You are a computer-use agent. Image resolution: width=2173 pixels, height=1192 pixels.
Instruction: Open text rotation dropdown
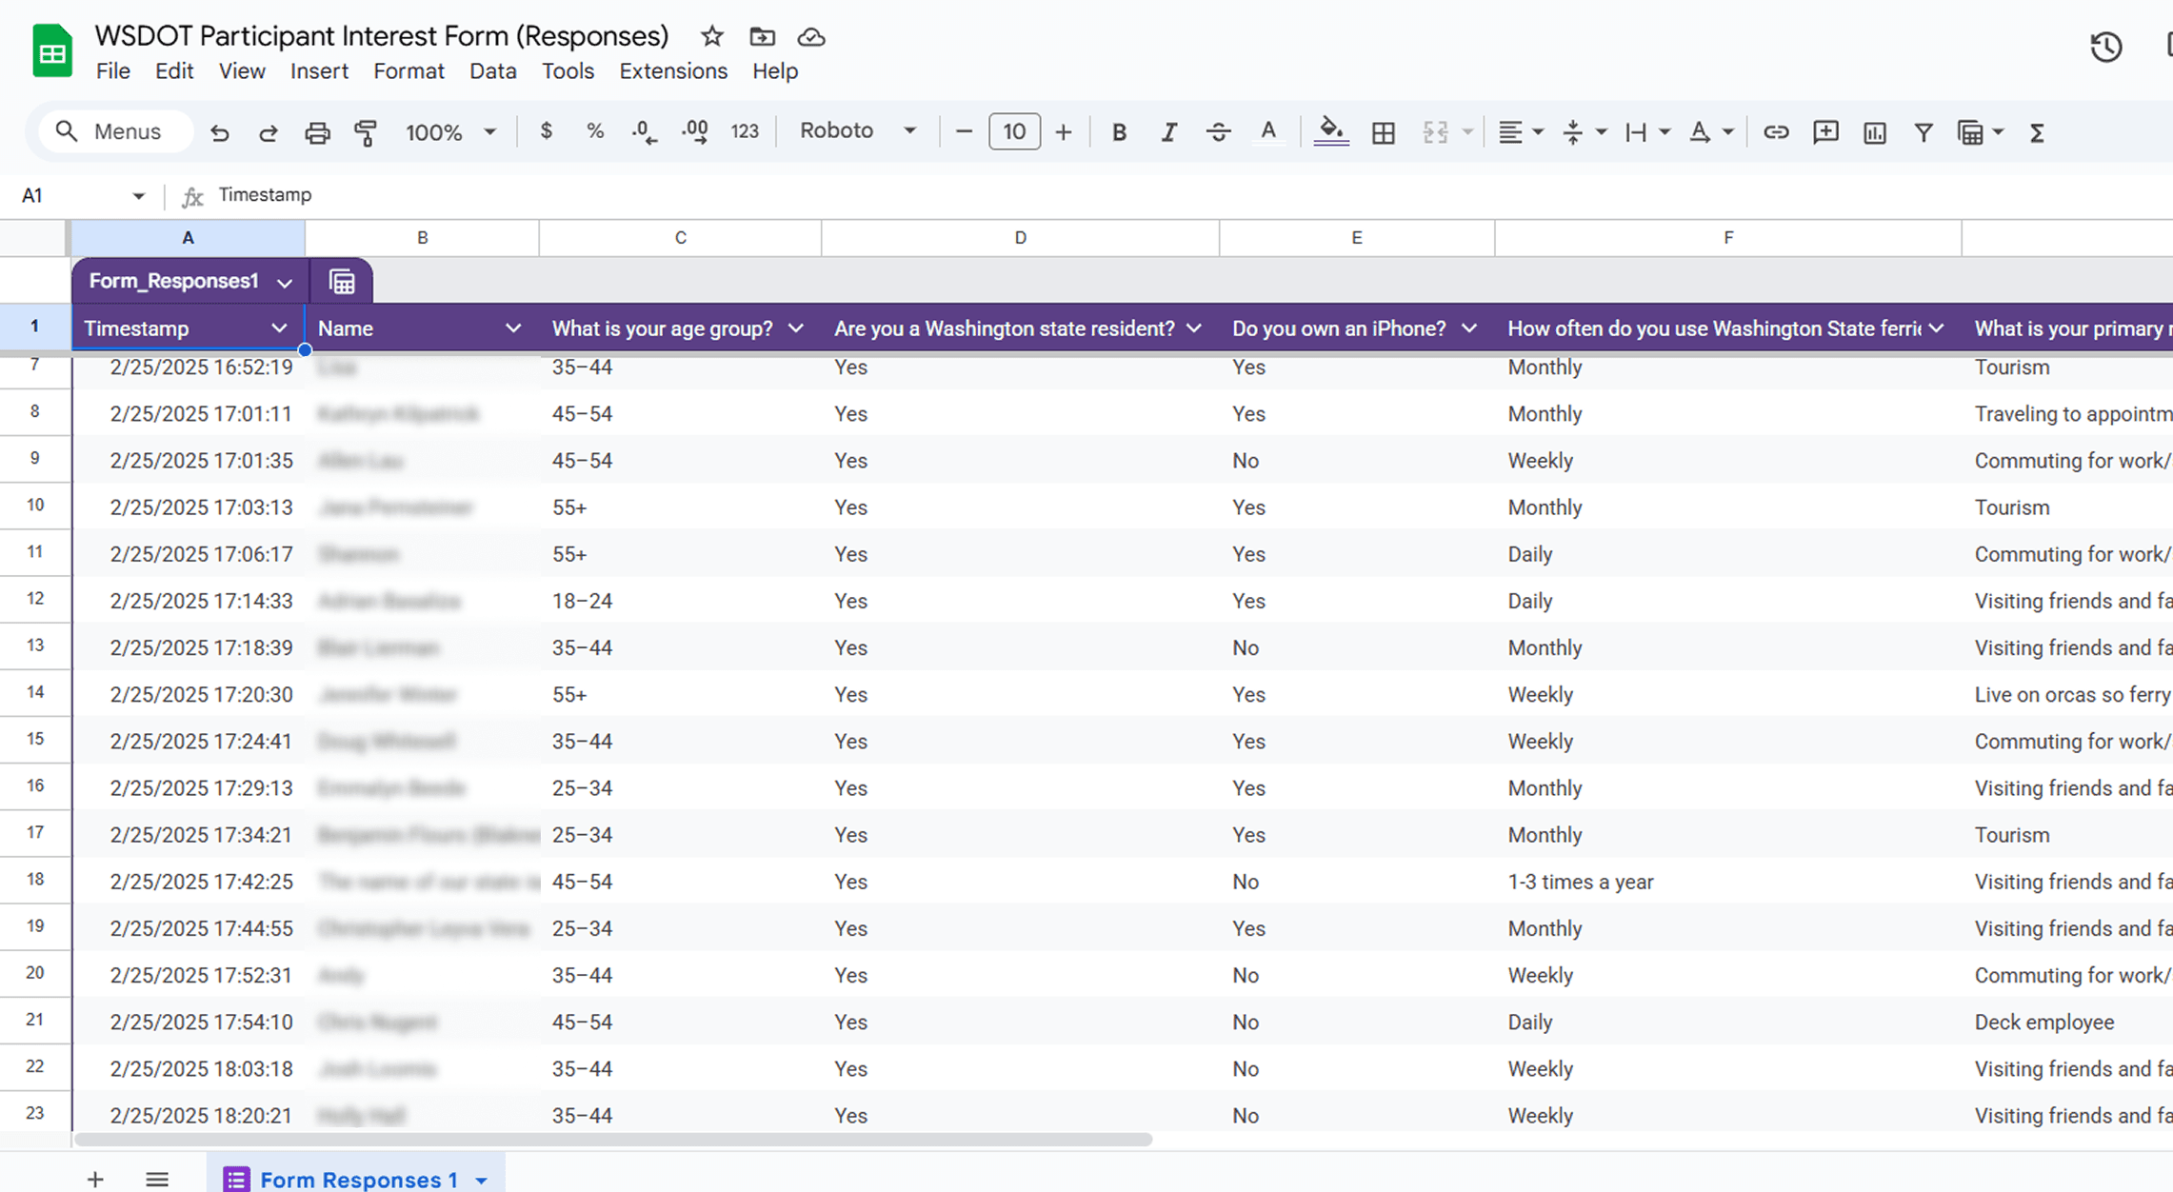[1711, 132]
